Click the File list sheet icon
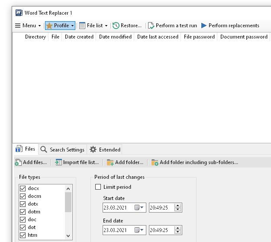Viewport: 271px width, 242px height. [82, 26]
